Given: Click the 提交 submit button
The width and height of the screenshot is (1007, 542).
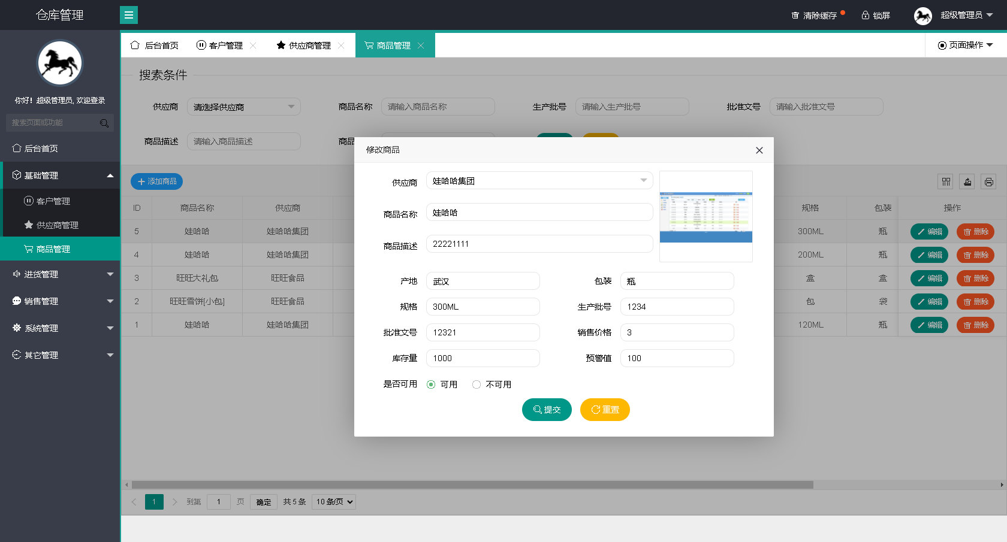Looking at the screenshot, I should tap(547, 410).
